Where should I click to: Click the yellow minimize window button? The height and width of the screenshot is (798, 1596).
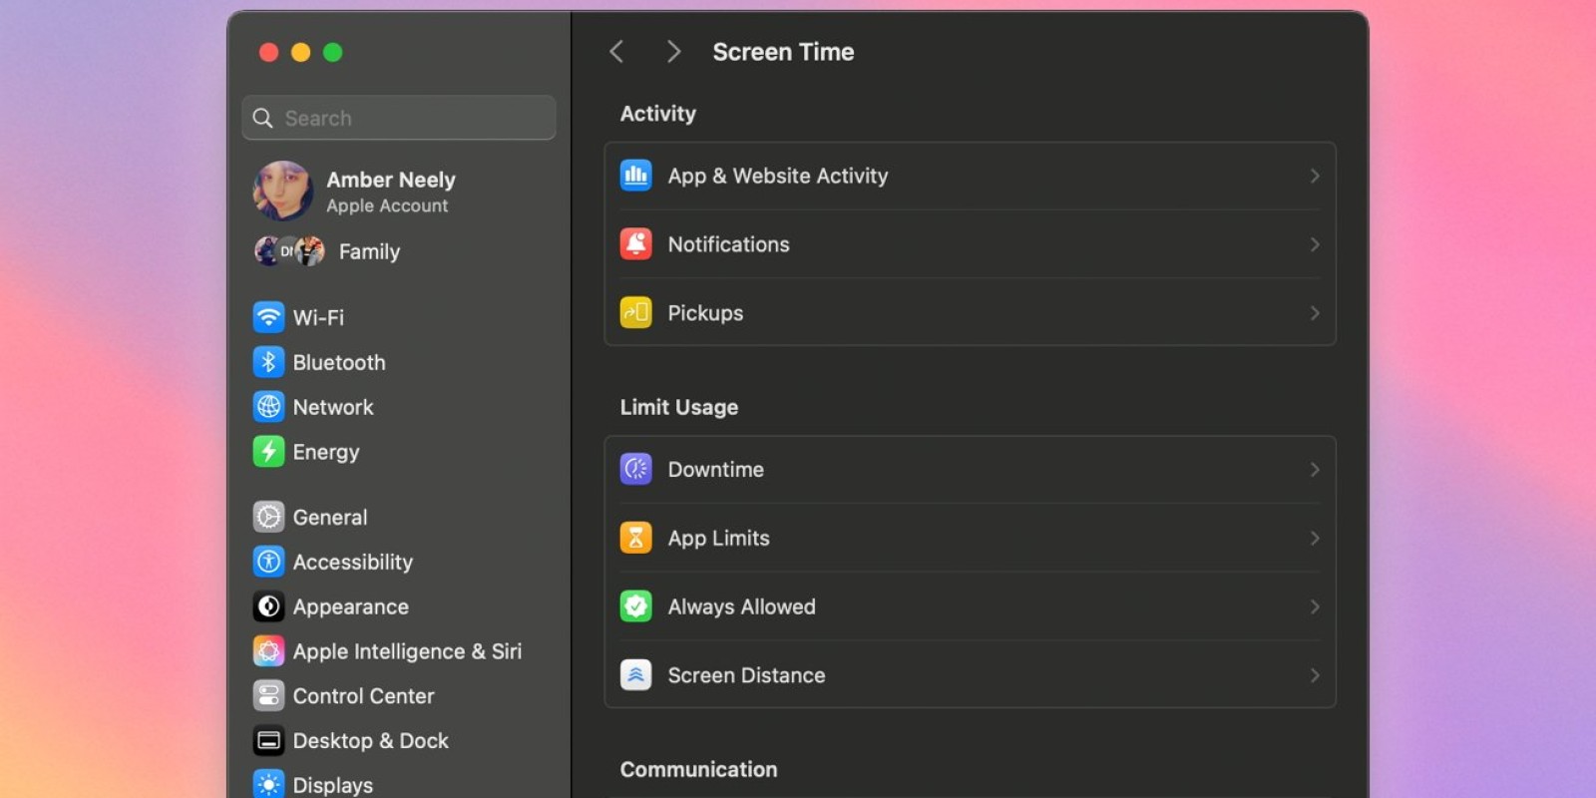pos(300,52)
